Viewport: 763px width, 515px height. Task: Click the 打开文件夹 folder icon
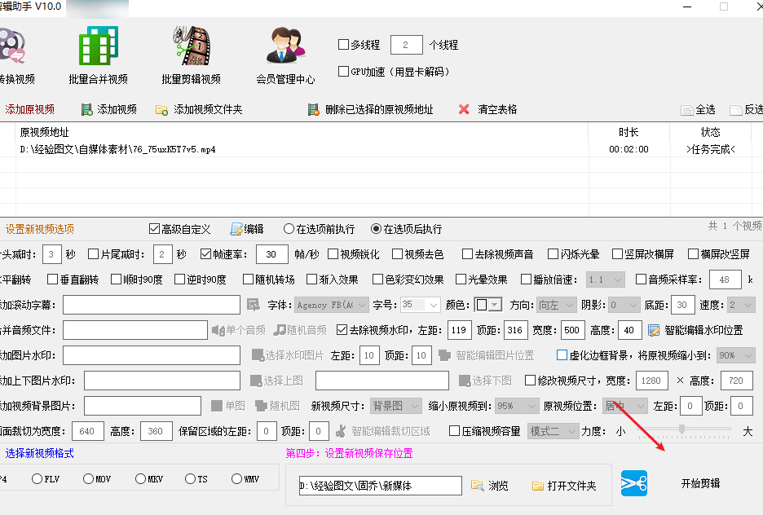pos(538,486)
